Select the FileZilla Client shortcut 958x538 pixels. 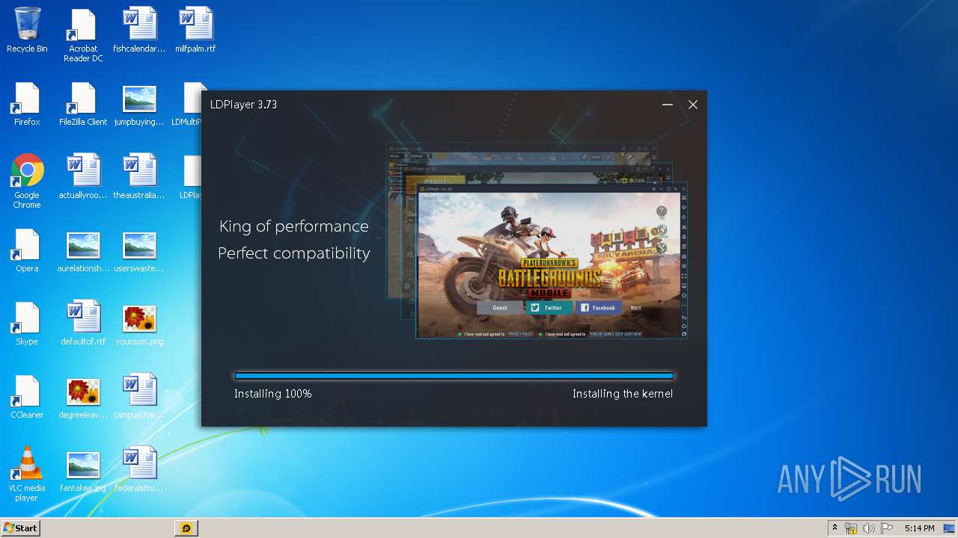pos(83,104)
